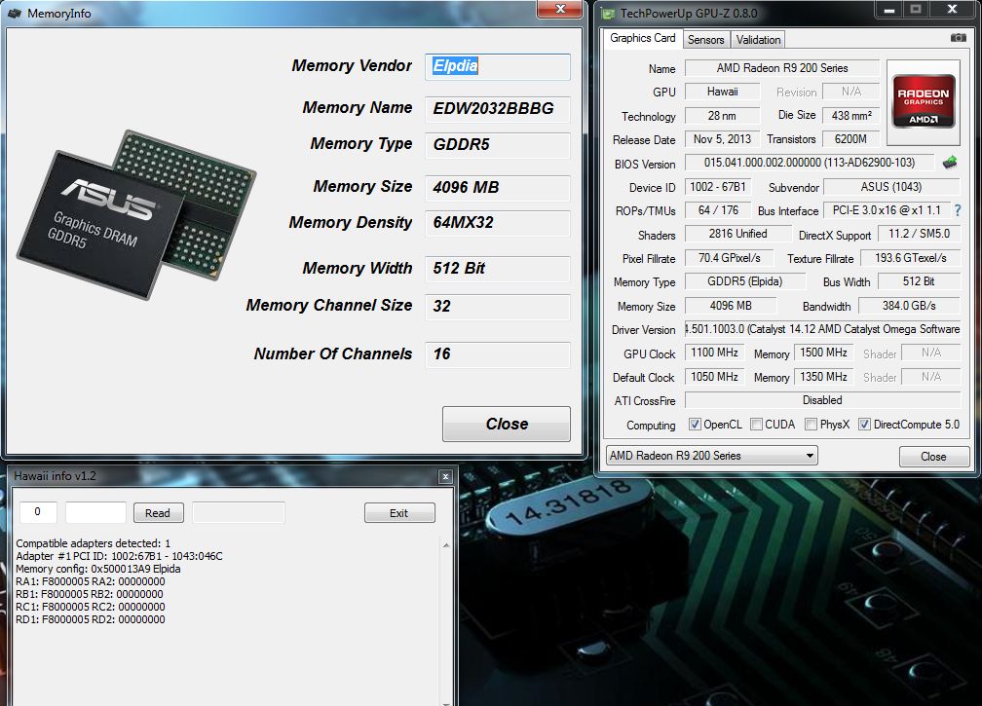Screen dimensions: 982x706
Task: Click the GPU-Z screenshot camera icon
Action: (x=958, y=38)
